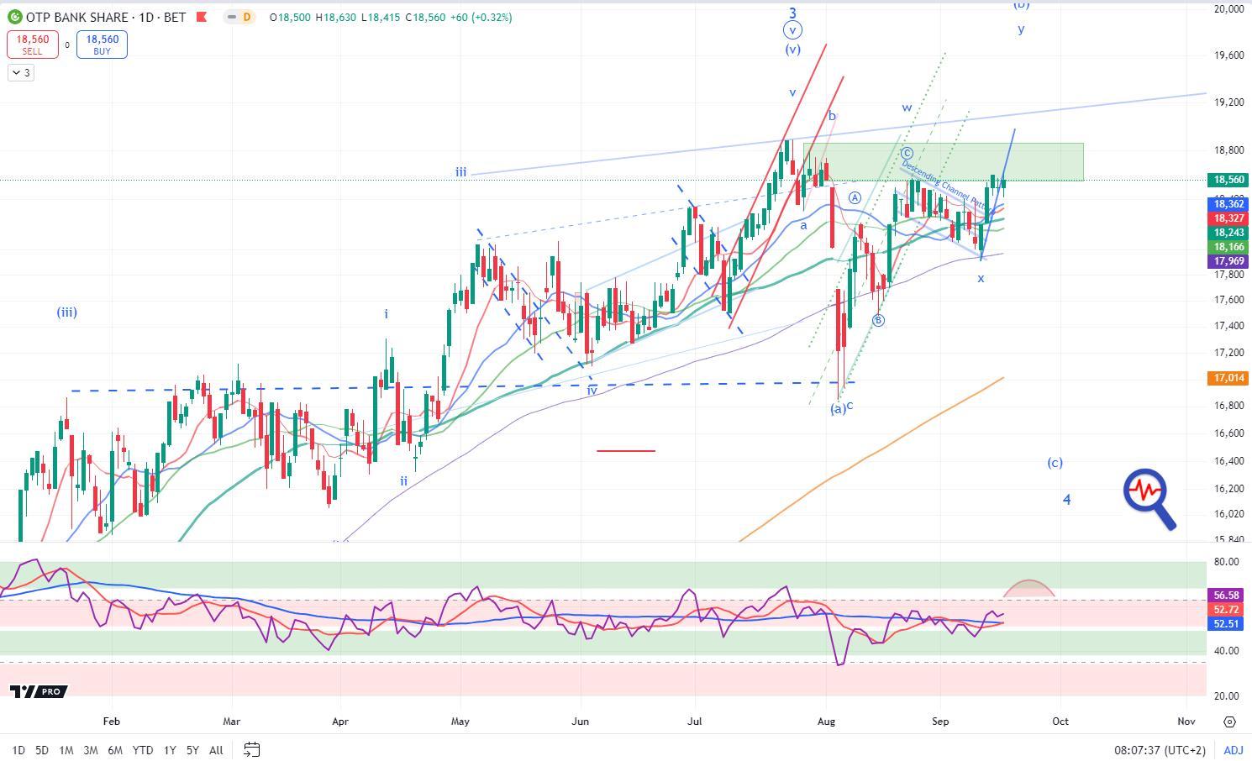Click the OTP Bank symbol logo icon
Viewport: 1252px width, 761px height.
14,17
